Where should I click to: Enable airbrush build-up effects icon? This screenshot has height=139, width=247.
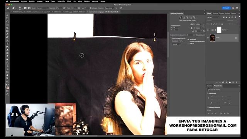coord(79,8)
